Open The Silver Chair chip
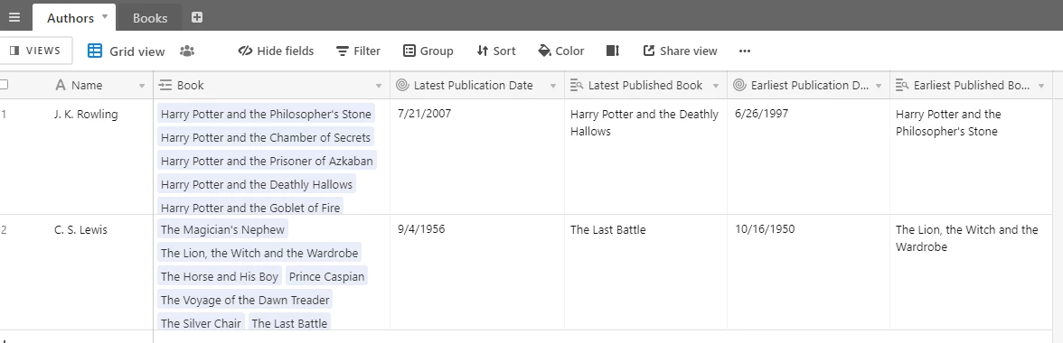Screen dimensions: 1063x343 click(201, 322)
